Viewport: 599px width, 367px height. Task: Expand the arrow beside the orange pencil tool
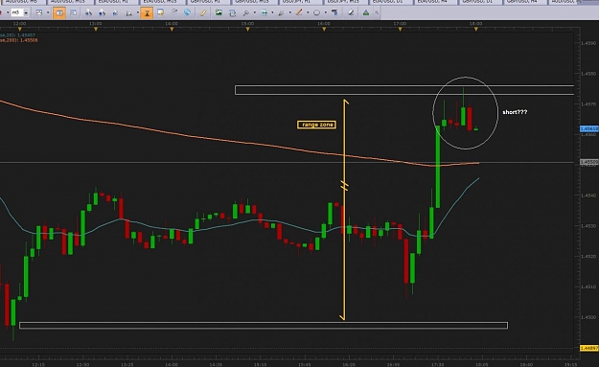pyautogui.click(x=308, y=12)
